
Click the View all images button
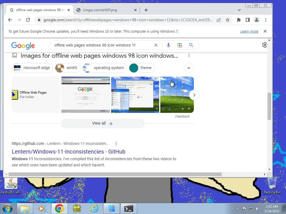pos(103,123)
